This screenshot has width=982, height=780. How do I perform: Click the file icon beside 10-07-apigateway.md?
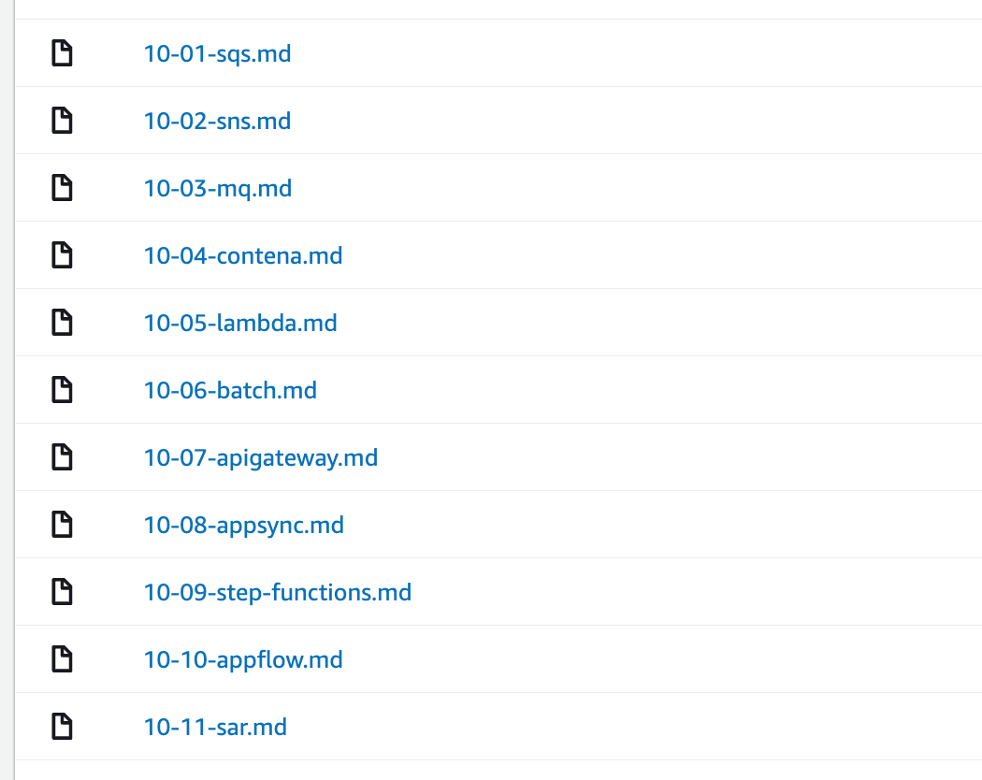[62, 456]
